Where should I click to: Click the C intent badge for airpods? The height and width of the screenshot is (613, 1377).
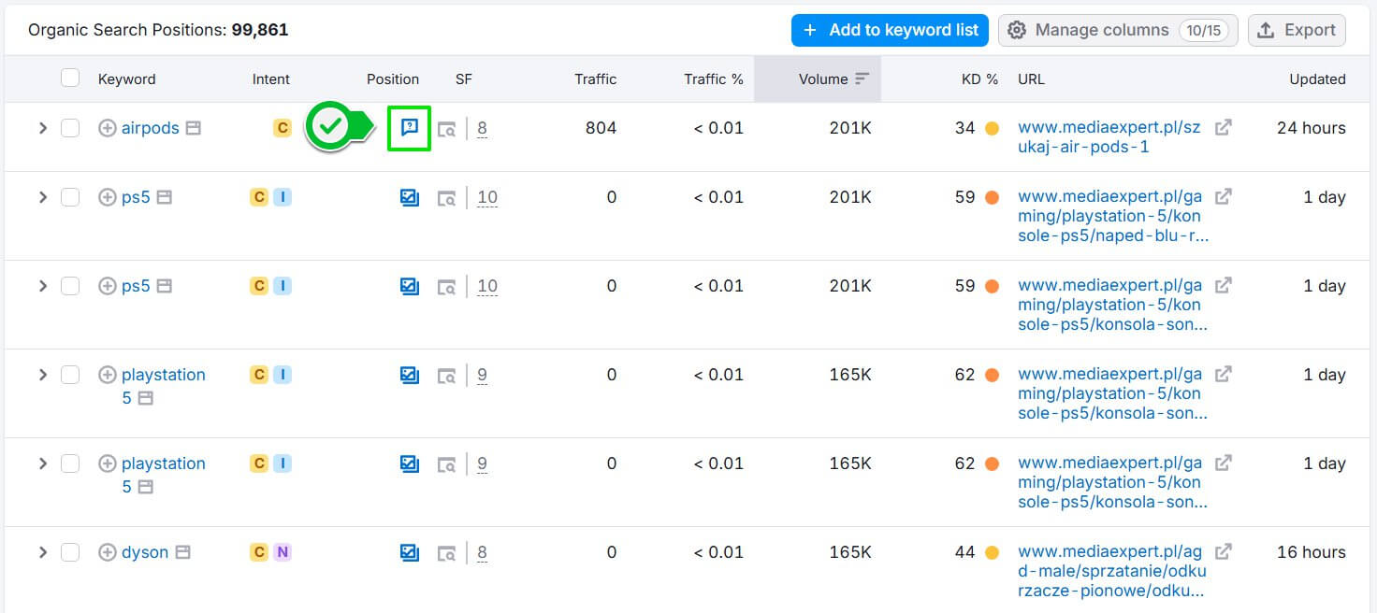(283, 128)
